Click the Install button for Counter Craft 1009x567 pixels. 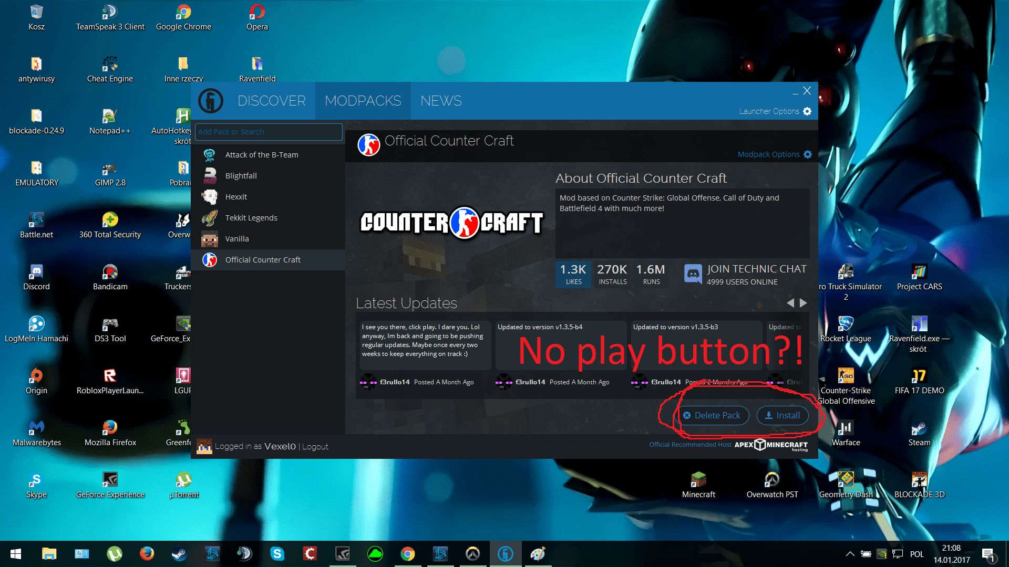pos(783,415)
